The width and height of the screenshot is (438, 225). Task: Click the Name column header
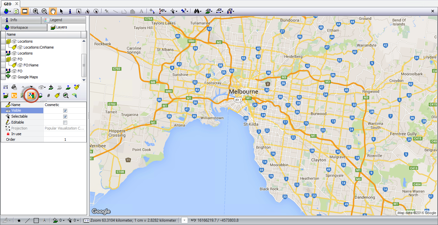44,34
